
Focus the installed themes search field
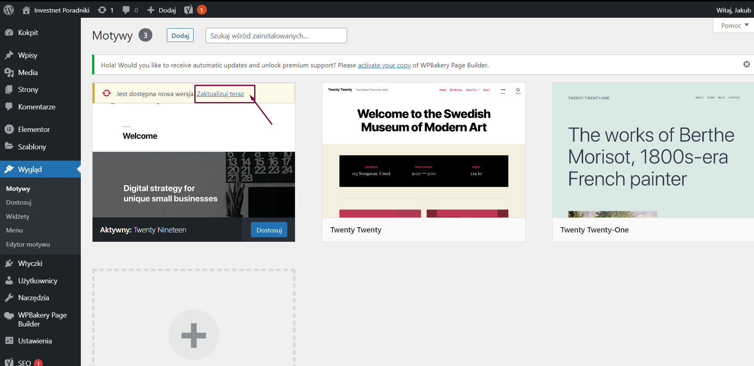[x=276, y=36]
